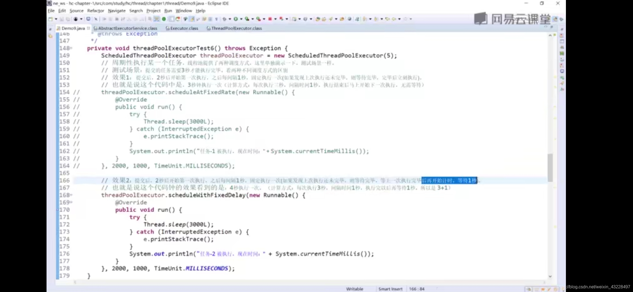Minimize the editor area
Screen dimensions: 633x292
546,27
